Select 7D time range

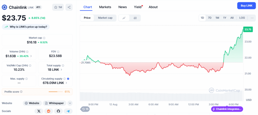click(210, 18)
